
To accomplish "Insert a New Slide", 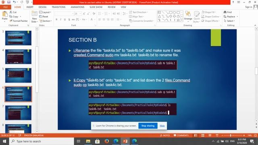I will (x=34, y=17).
